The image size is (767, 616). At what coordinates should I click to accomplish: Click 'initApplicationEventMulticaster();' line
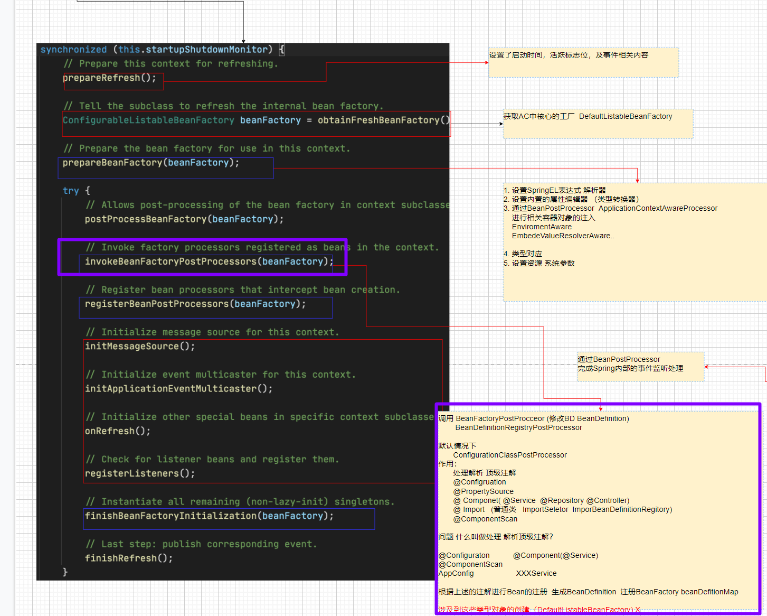179,389
